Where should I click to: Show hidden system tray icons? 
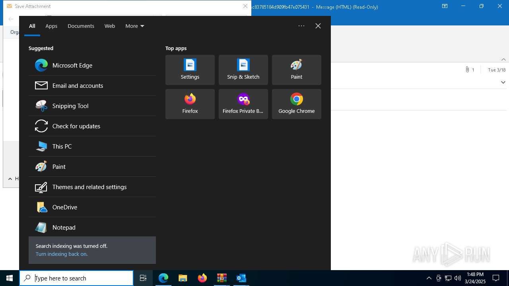pos(429,278)
